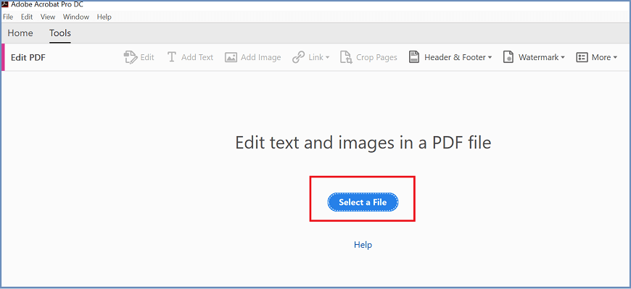Click the Watermark document icon

[508, 57]
